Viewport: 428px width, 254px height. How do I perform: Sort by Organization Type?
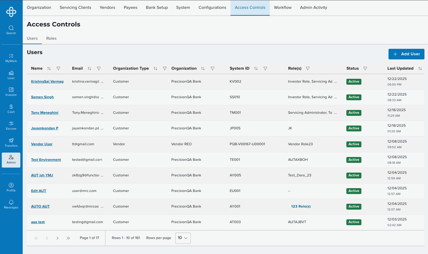(155, 68)
